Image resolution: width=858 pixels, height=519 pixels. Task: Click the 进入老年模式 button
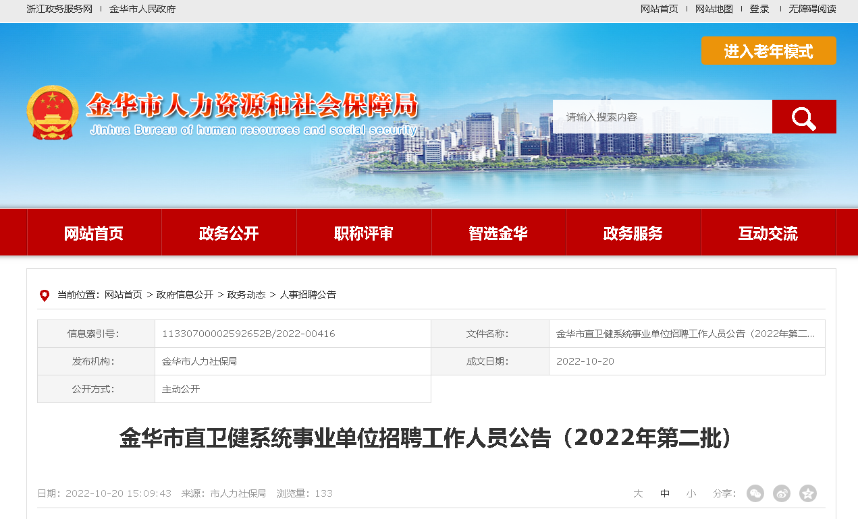click(x=768, y=51)
